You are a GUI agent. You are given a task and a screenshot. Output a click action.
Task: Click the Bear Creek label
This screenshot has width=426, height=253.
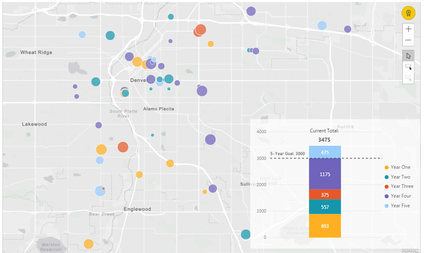pyautogui.click(x=102, y=214)
